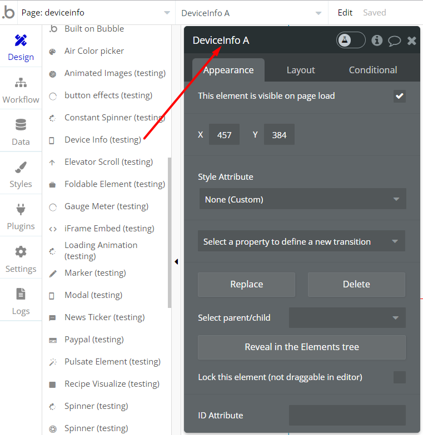Click Reveal in the Elements tree

(301, 347)
